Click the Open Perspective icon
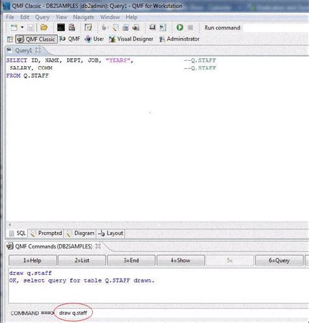The width and height of the screenshot is (309, 323). click(x=10, y=39)
